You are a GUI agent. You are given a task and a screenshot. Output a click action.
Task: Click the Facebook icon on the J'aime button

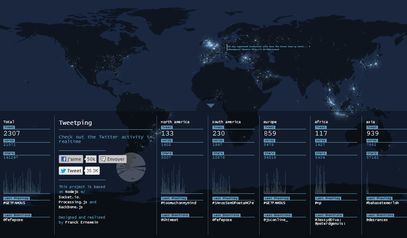[63, 159]
